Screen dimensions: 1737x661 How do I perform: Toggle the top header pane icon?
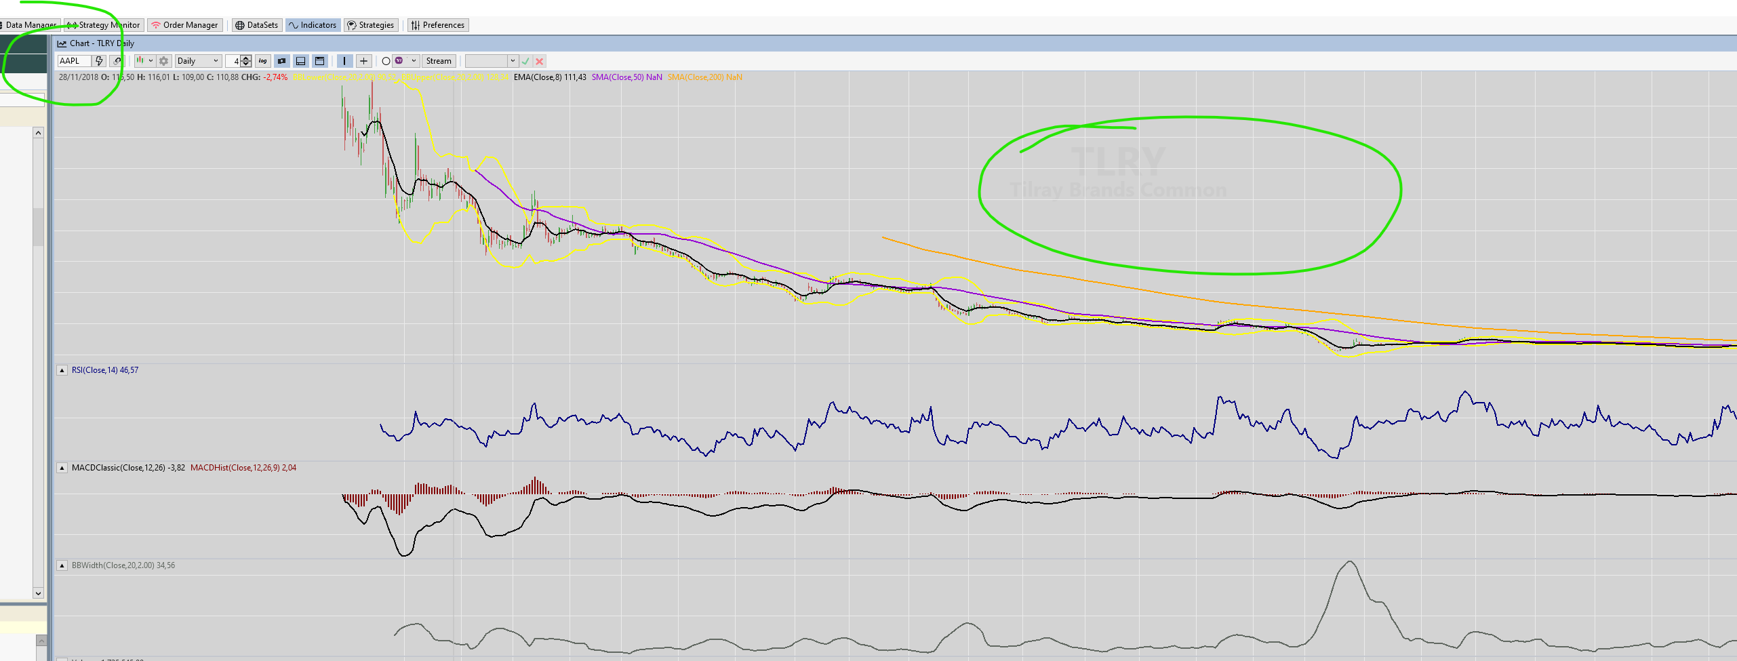coord(319,61)
